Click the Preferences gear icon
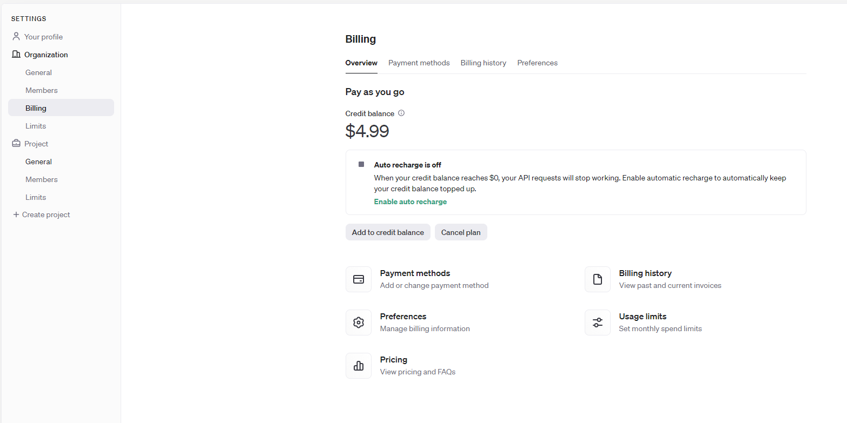The height and width of the screenshot is (423, 847). click(x=358, y=323)
